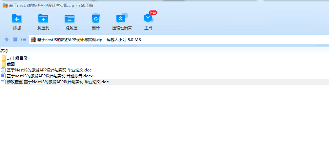Go up one level with the arrow icon

click(7, 39)
